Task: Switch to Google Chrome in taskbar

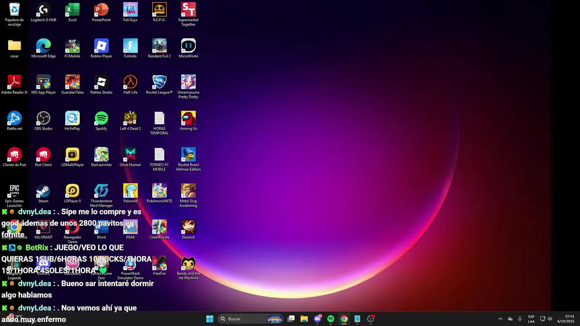Action: (344, 319)
